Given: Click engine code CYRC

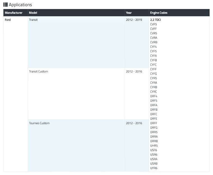Looking at the screenshot, I should pos(154,92).
